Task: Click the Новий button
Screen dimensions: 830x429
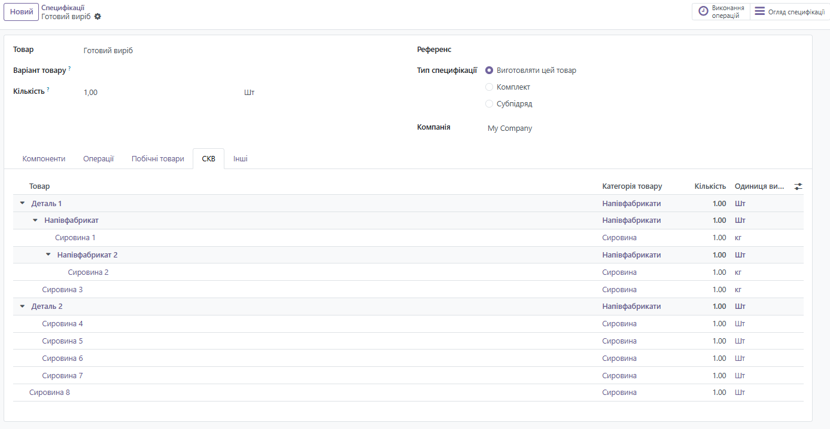Action: click(22, 12)
